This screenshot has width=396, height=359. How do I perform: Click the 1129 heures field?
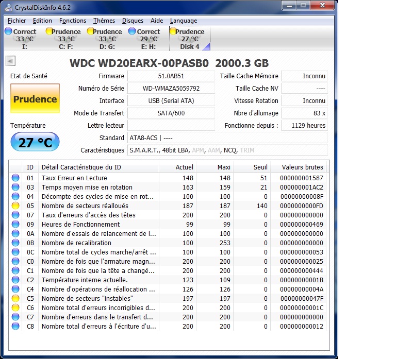click(x=305, y=125)
